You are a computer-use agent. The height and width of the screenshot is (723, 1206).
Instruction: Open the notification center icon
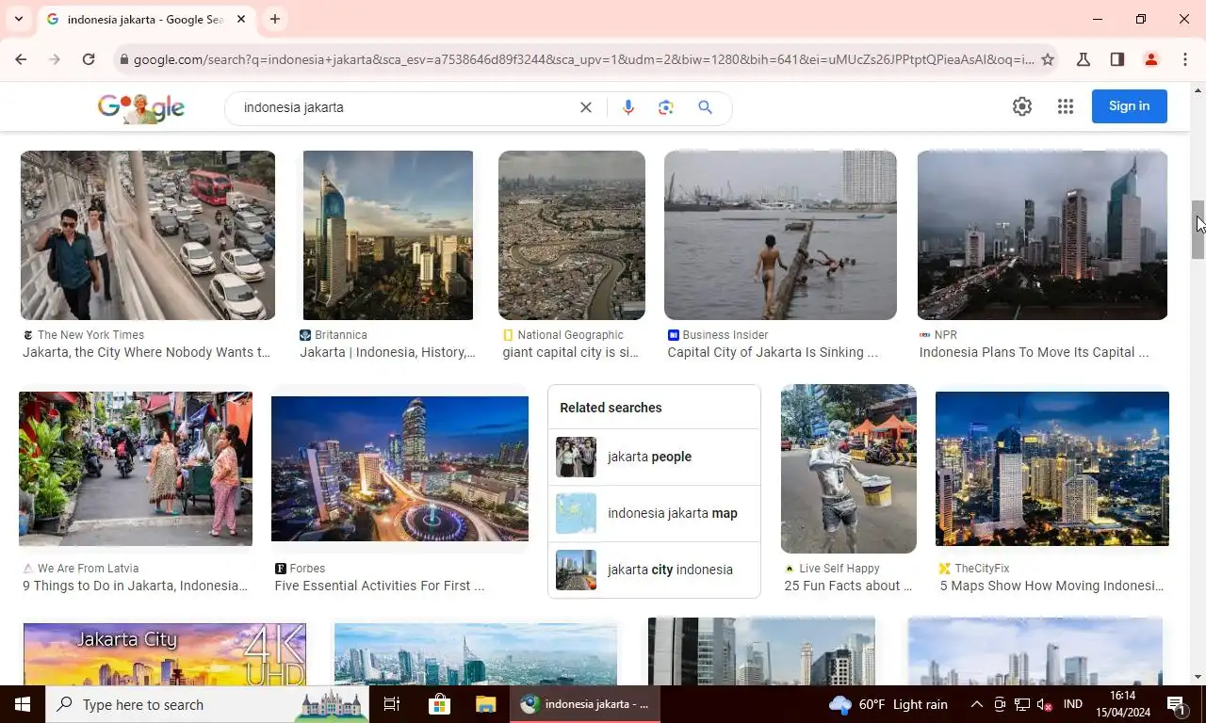click(x=1176, y=704)
